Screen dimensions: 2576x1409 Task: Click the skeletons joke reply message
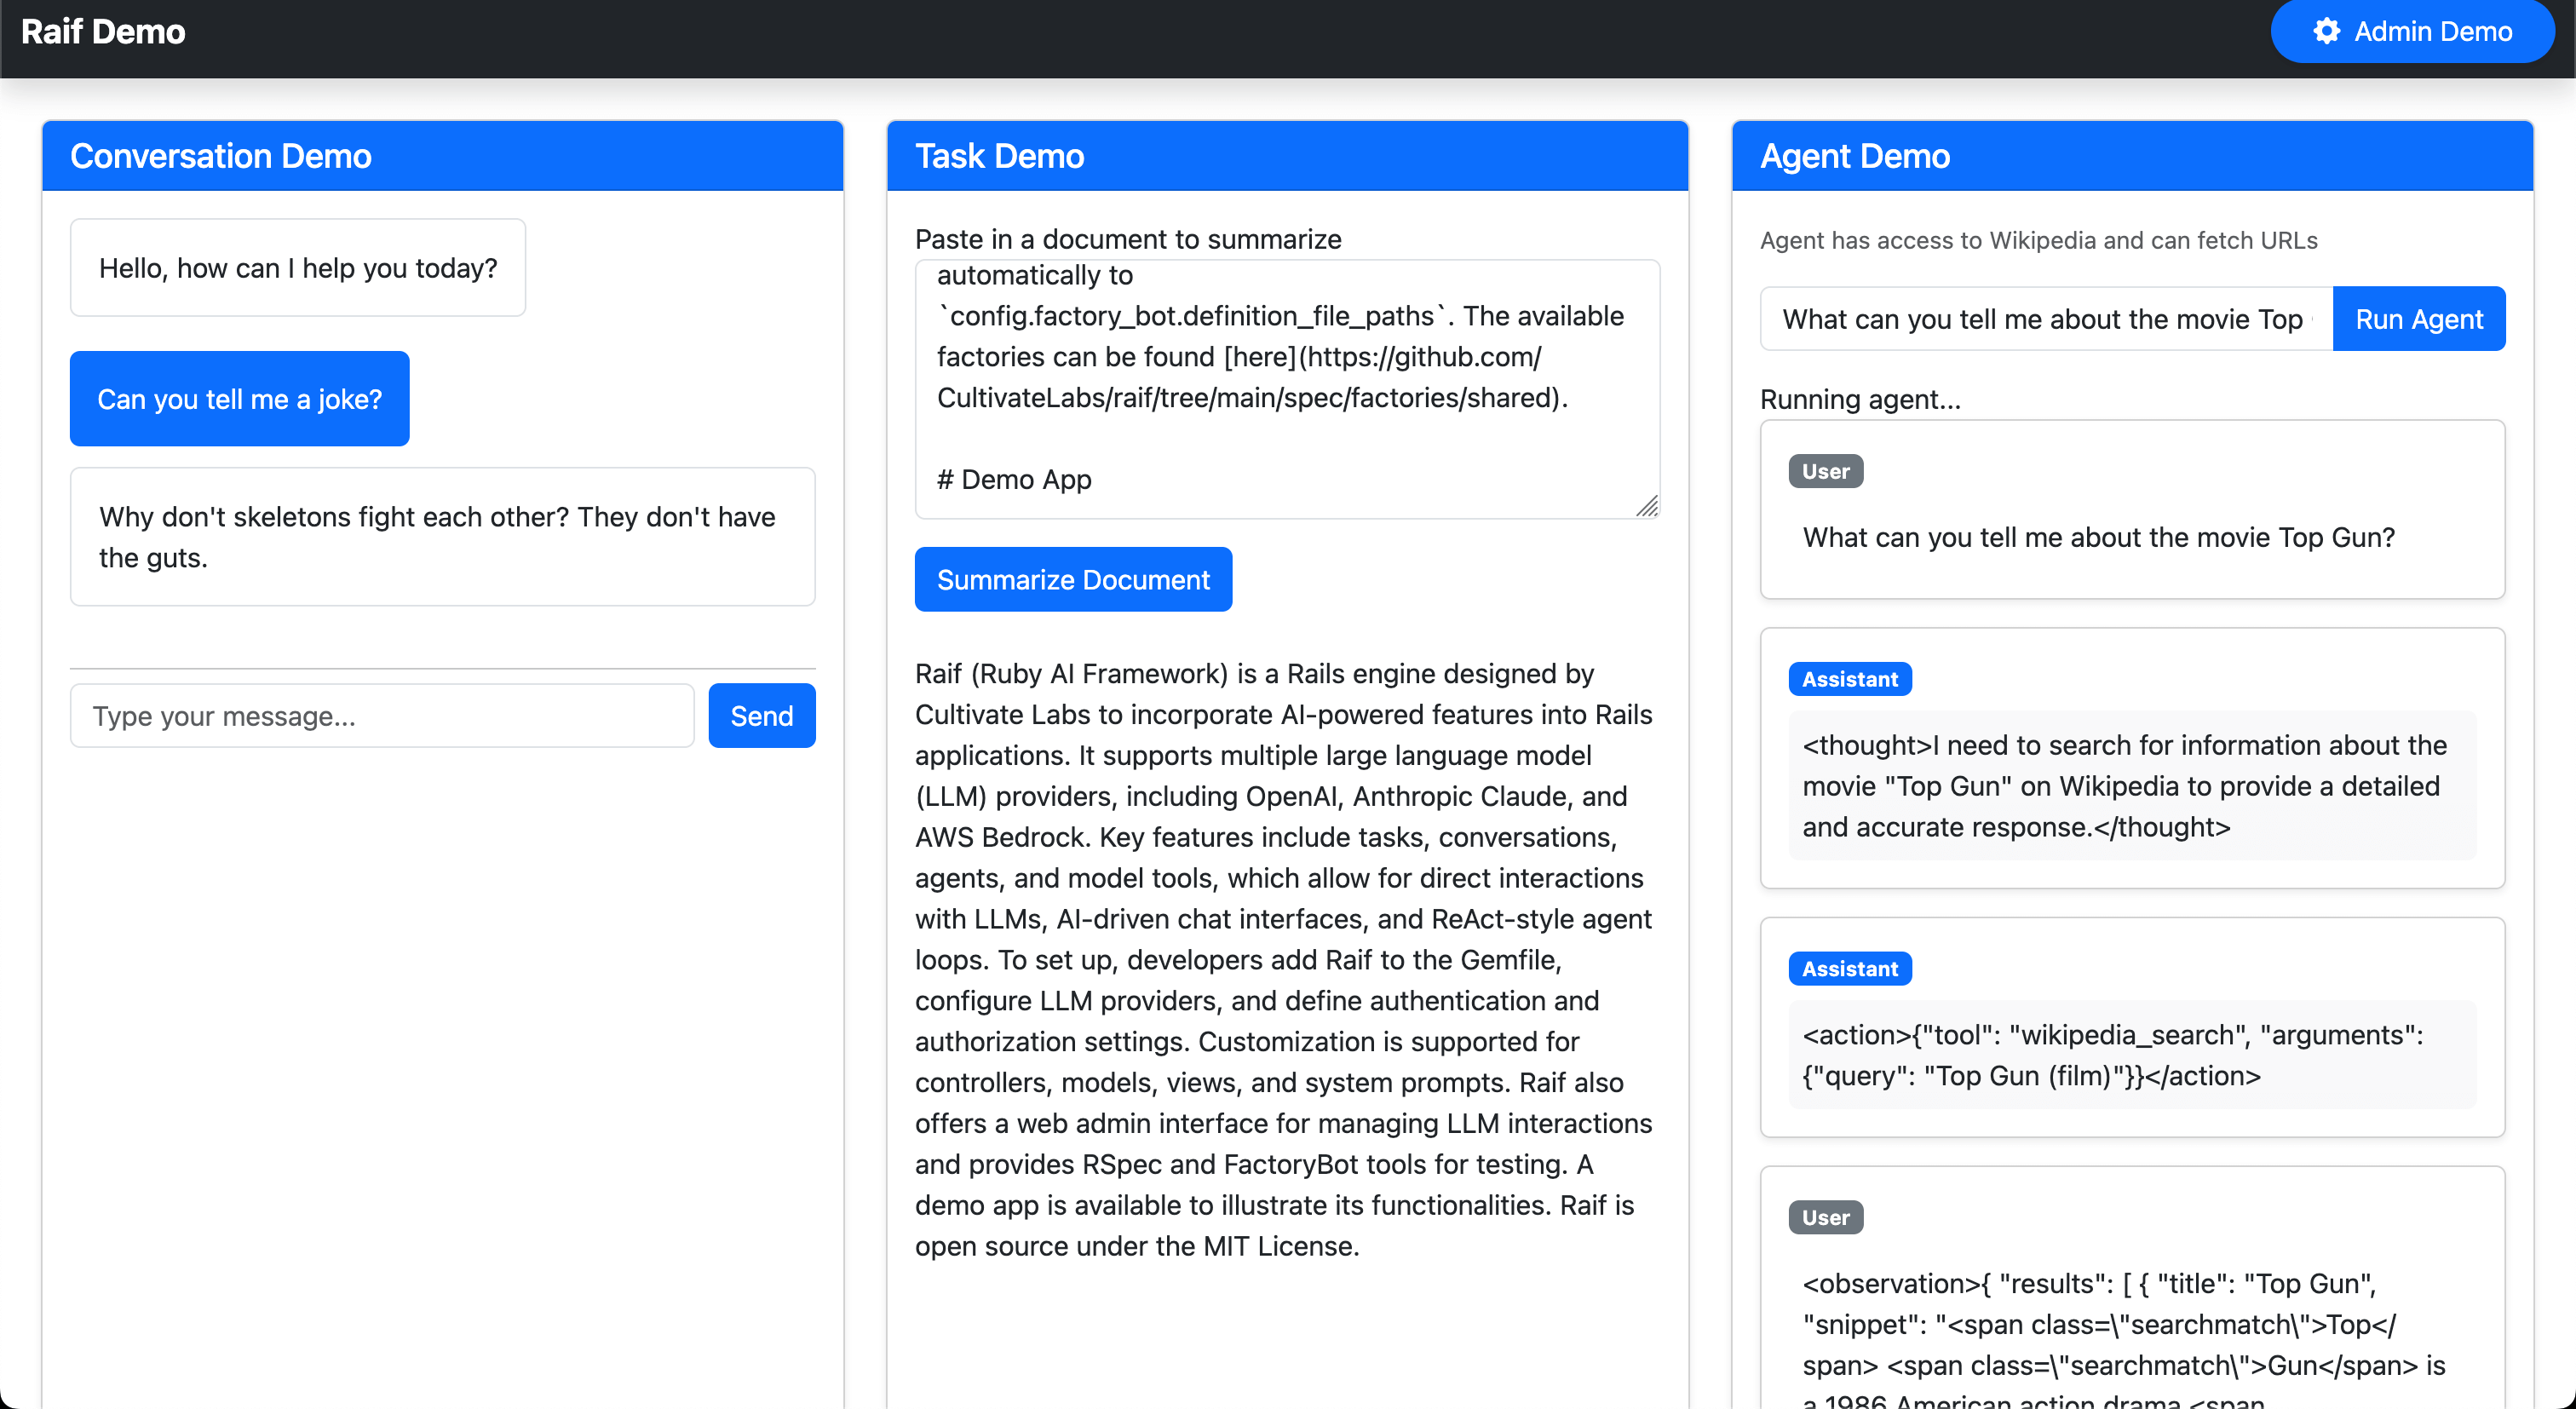[x=443, y=537]
